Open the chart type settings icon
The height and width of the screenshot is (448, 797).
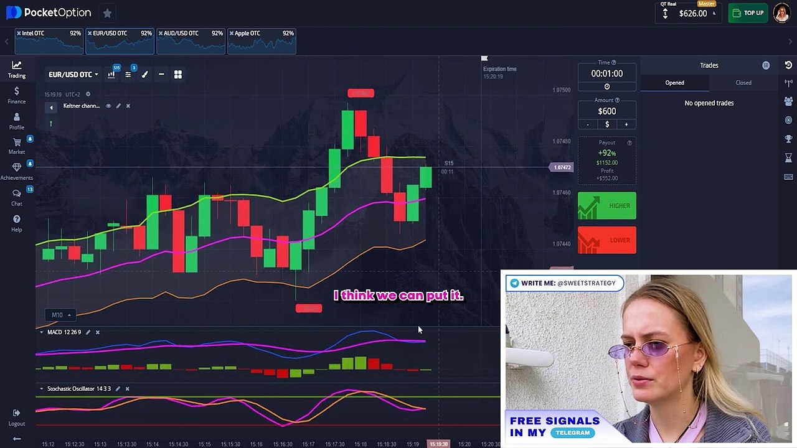(x=111, y=75)
